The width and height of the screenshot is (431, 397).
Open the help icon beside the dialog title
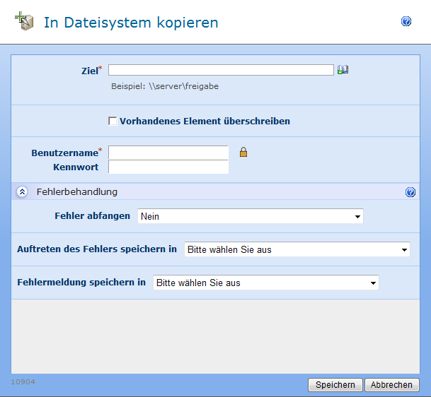click(406, 22)
